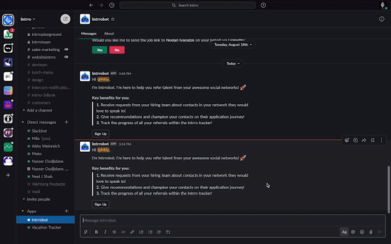Send message arrow button

tap(379, 232)
